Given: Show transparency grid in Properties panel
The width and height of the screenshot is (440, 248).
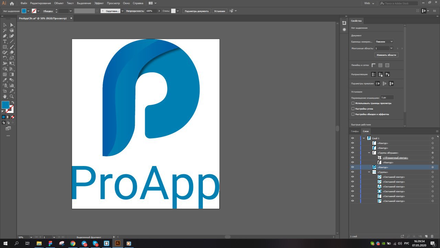Looking at the screenshot, I should (387, 65).
